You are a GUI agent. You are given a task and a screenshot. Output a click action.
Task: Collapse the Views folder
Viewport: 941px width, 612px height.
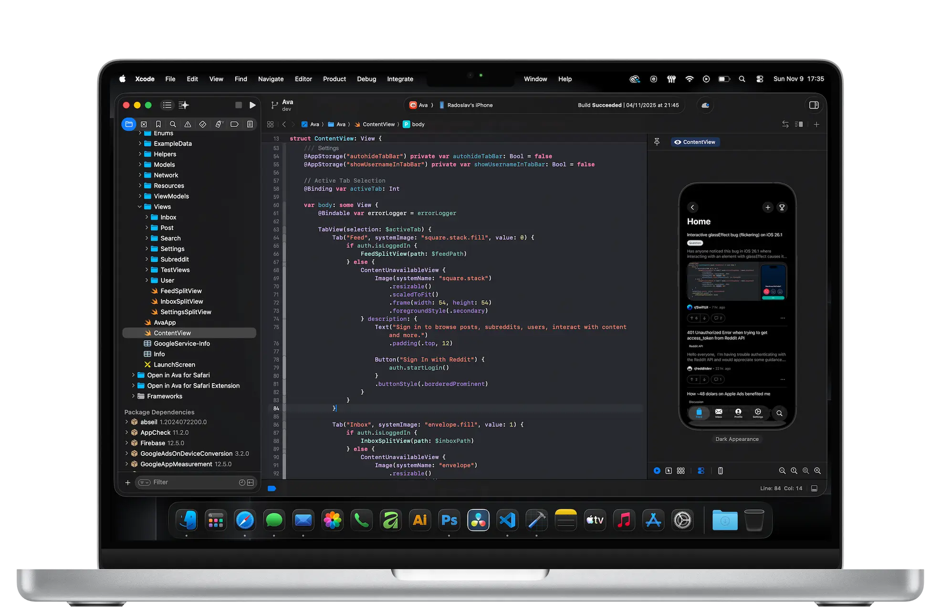(x=140, y=207)
